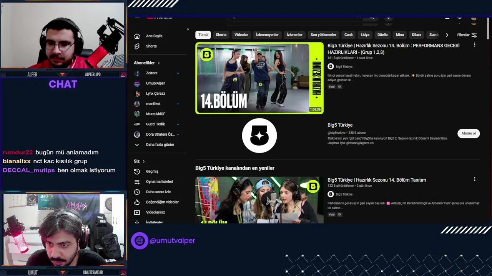
Task: Open options menu for 14. Bölüm Tanıtım video
Action: click(x=475, y=179)
